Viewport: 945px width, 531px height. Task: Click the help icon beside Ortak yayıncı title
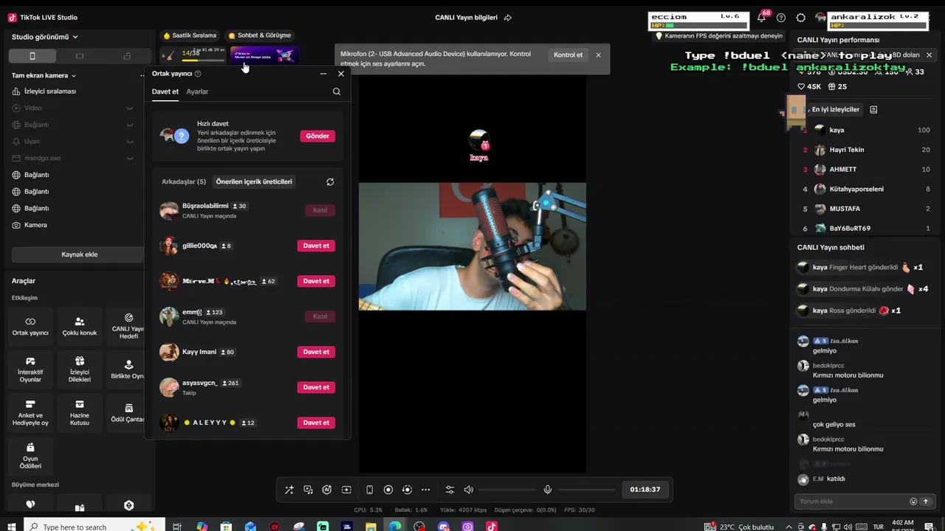pos(198,74)
